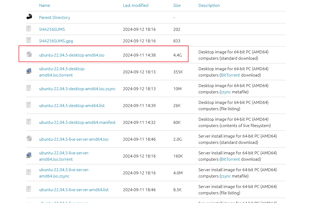
Task: Open ubuntu-22.04.5-desktop-amd64.manifest link
Action: click(77, 122)
